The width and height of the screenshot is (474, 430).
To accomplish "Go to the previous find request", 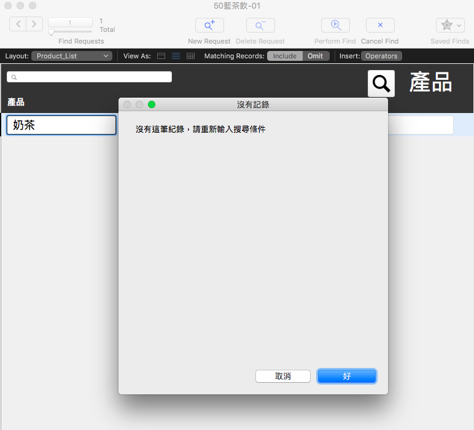I will [18, 24].
